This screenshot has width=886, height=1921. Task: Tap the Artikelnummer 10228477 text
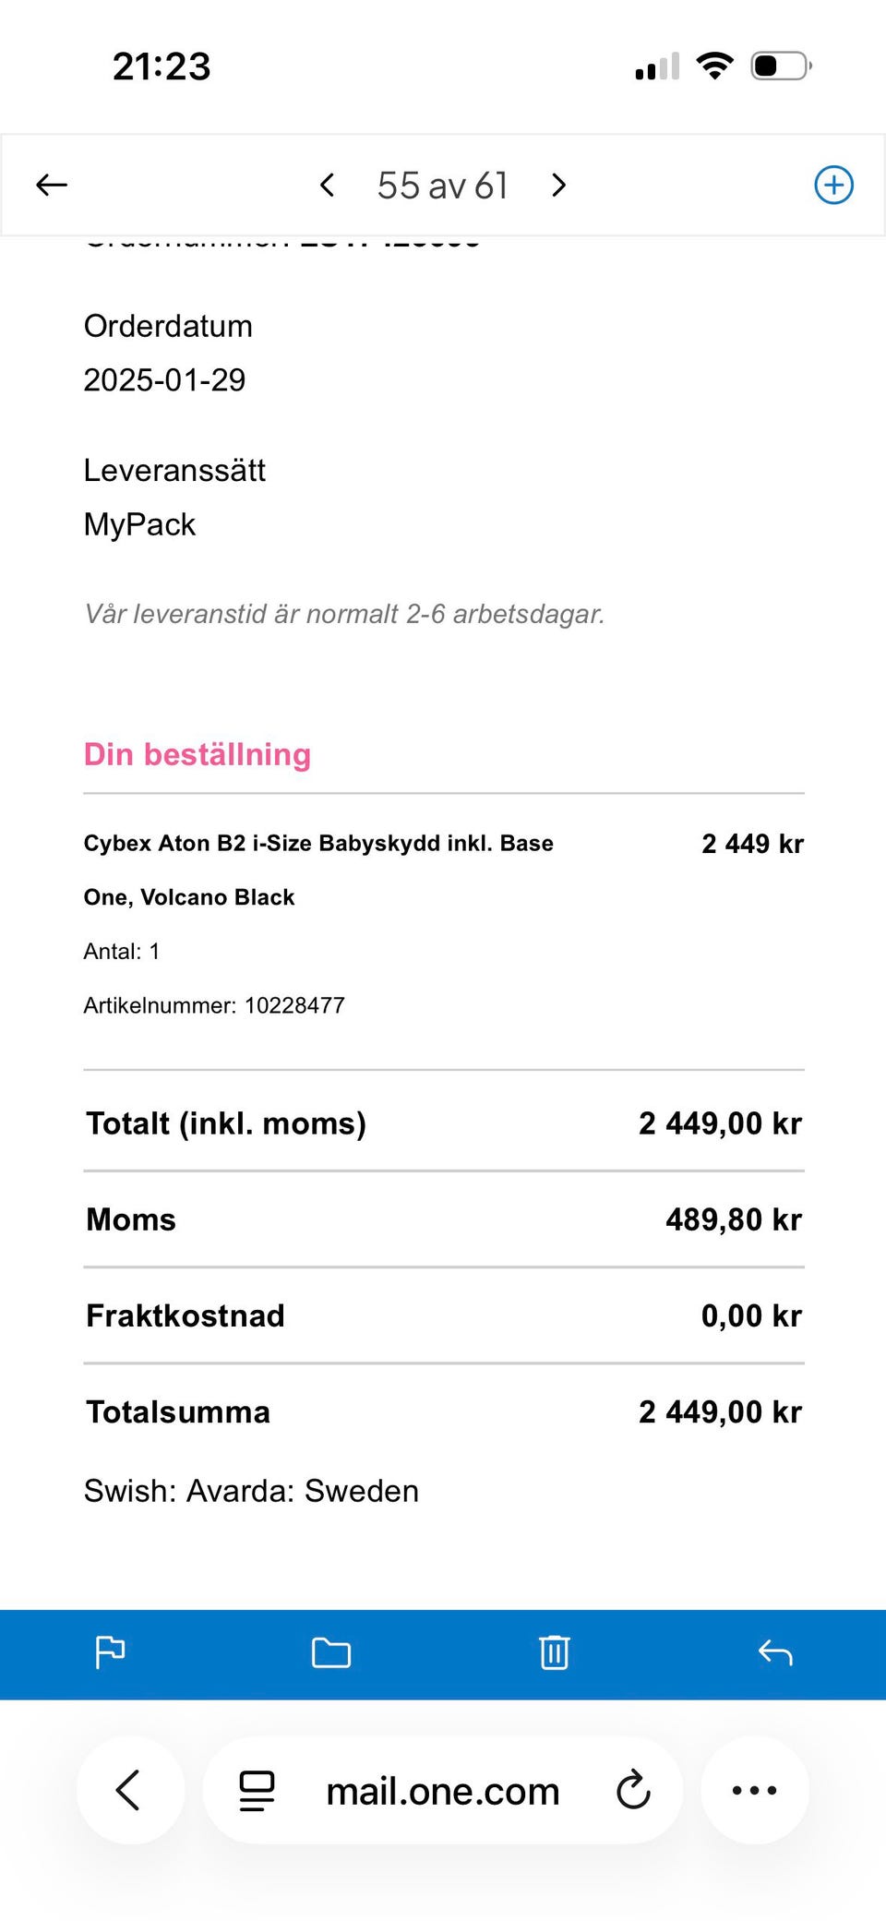(214, 1005)
